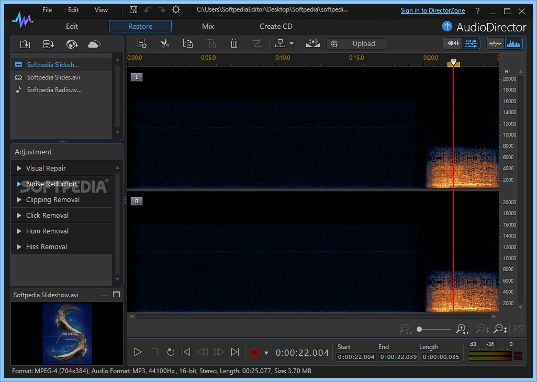Click the fit to window icon
The image size is (537, 382).
519,330
